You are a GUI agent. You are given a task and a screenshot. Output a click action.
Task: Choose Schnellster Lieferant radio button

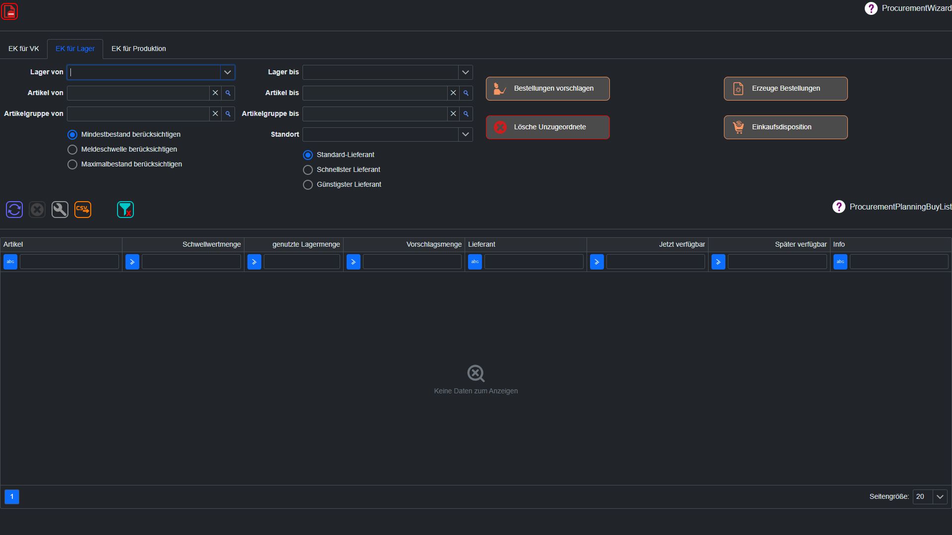pos(308,170)
